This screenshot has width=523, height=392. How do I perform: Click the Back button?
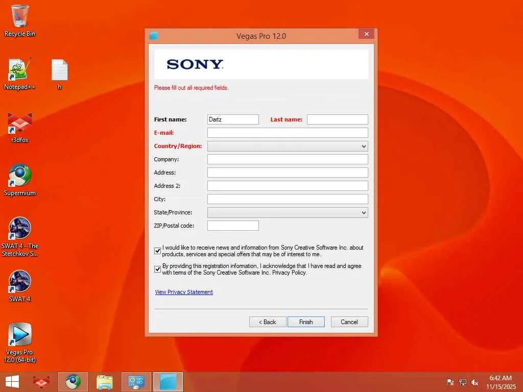[x=268, y=322]
